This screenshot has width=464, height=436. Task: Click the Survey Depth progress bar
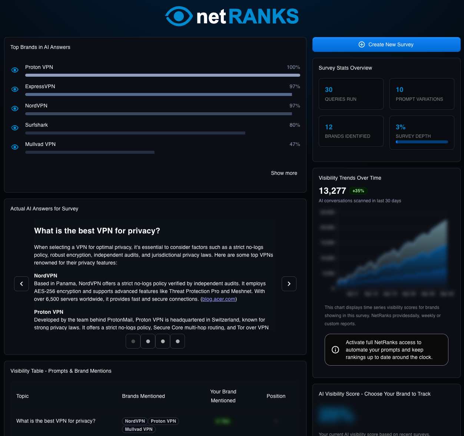click(x=422, y=142)
